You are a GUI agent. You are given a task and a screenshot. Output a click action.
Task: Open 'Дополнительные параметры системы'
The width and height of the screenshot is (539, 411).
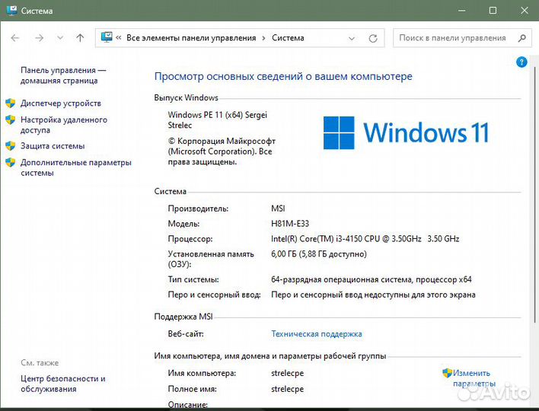point(76,167)
